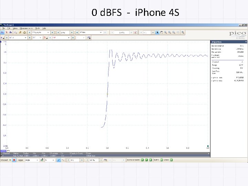The height and width of the screenshot is (186, 248).
Task: Select the Hand pan tool
Action: pos(162,32)
